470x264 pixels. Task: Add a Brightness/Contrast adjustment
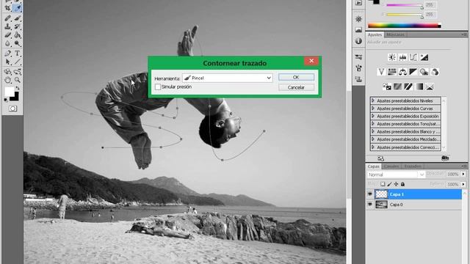(x=391, y=57)
